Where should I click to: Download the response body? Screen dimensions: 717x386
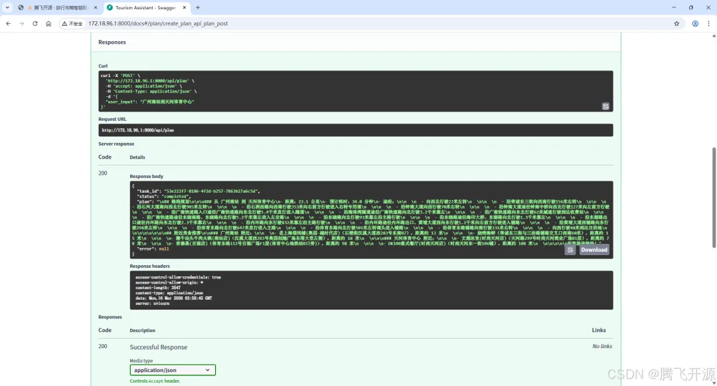pos(594,250)
